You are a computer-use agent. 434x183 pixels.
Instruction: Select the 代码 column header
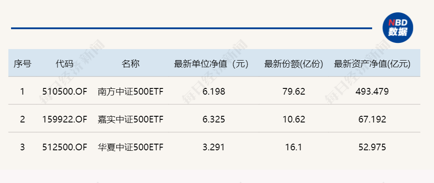65,64
